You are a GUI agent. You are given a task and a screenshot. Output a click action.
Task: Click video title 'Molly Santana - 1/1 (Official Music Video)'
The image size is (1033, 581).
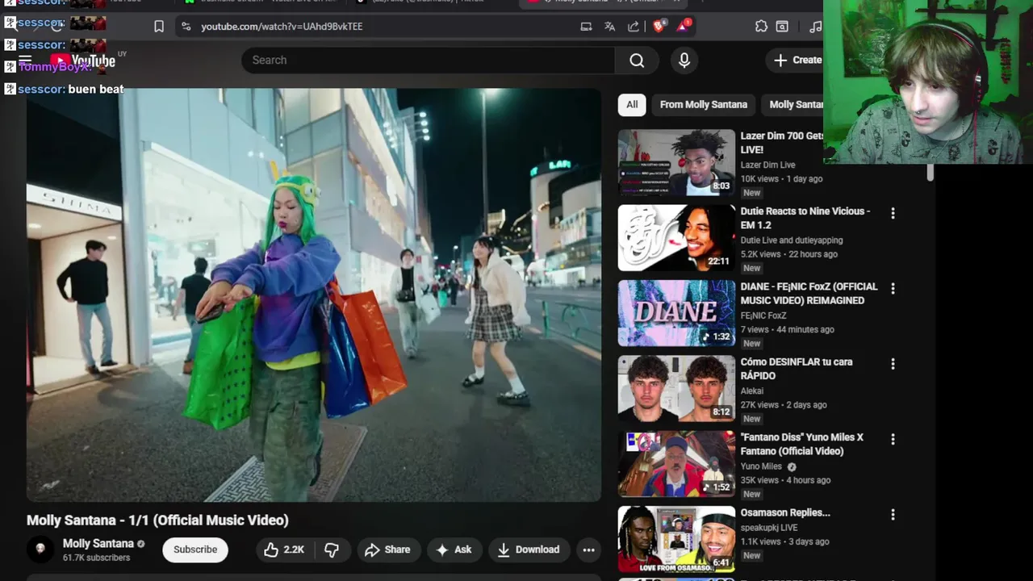coord(157,520)
